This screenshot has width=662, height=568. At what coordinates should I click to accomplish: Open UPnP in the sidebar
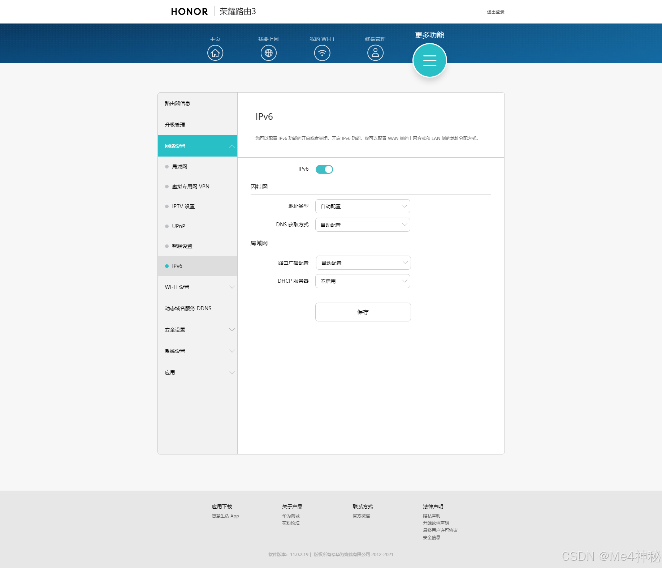coord(198,226)
